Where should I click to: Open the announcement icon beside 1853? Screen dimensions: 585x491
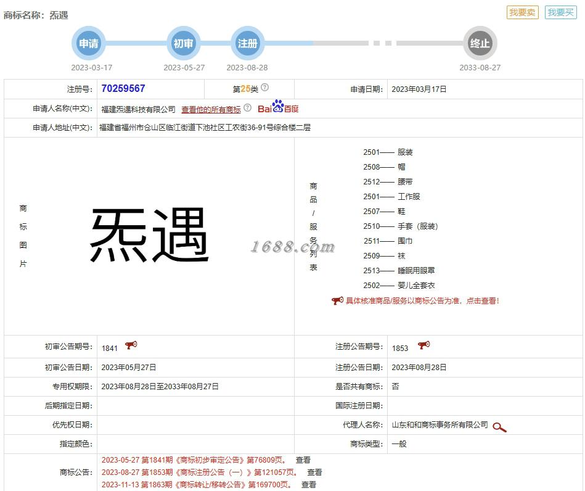(x=424, y=345)
